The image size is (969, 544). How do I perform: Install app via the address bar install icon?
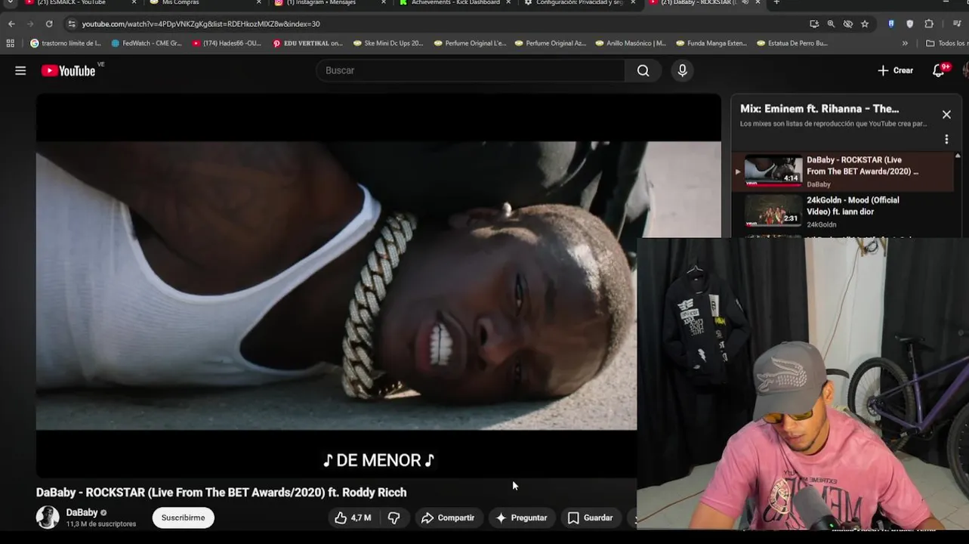(x=813, y=23)
